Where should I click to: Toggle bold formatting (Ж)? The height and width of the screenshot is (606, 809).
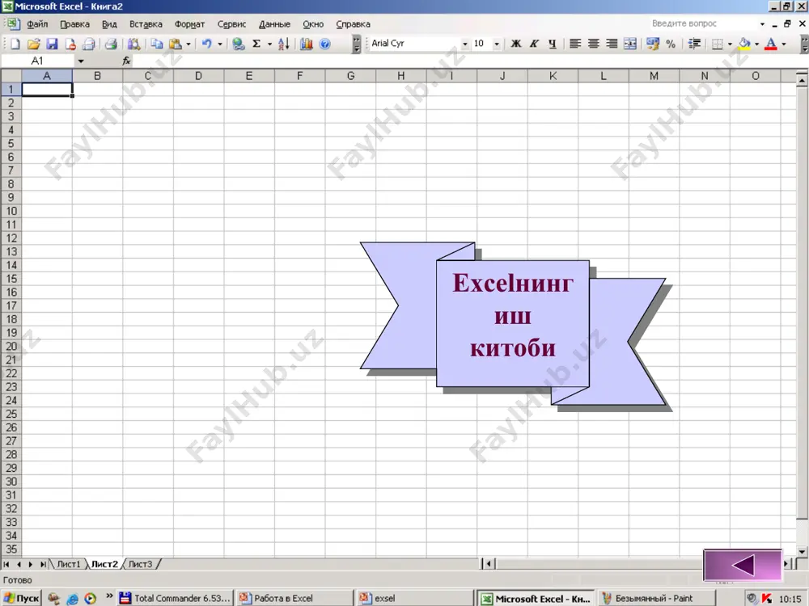pos(516,44)
